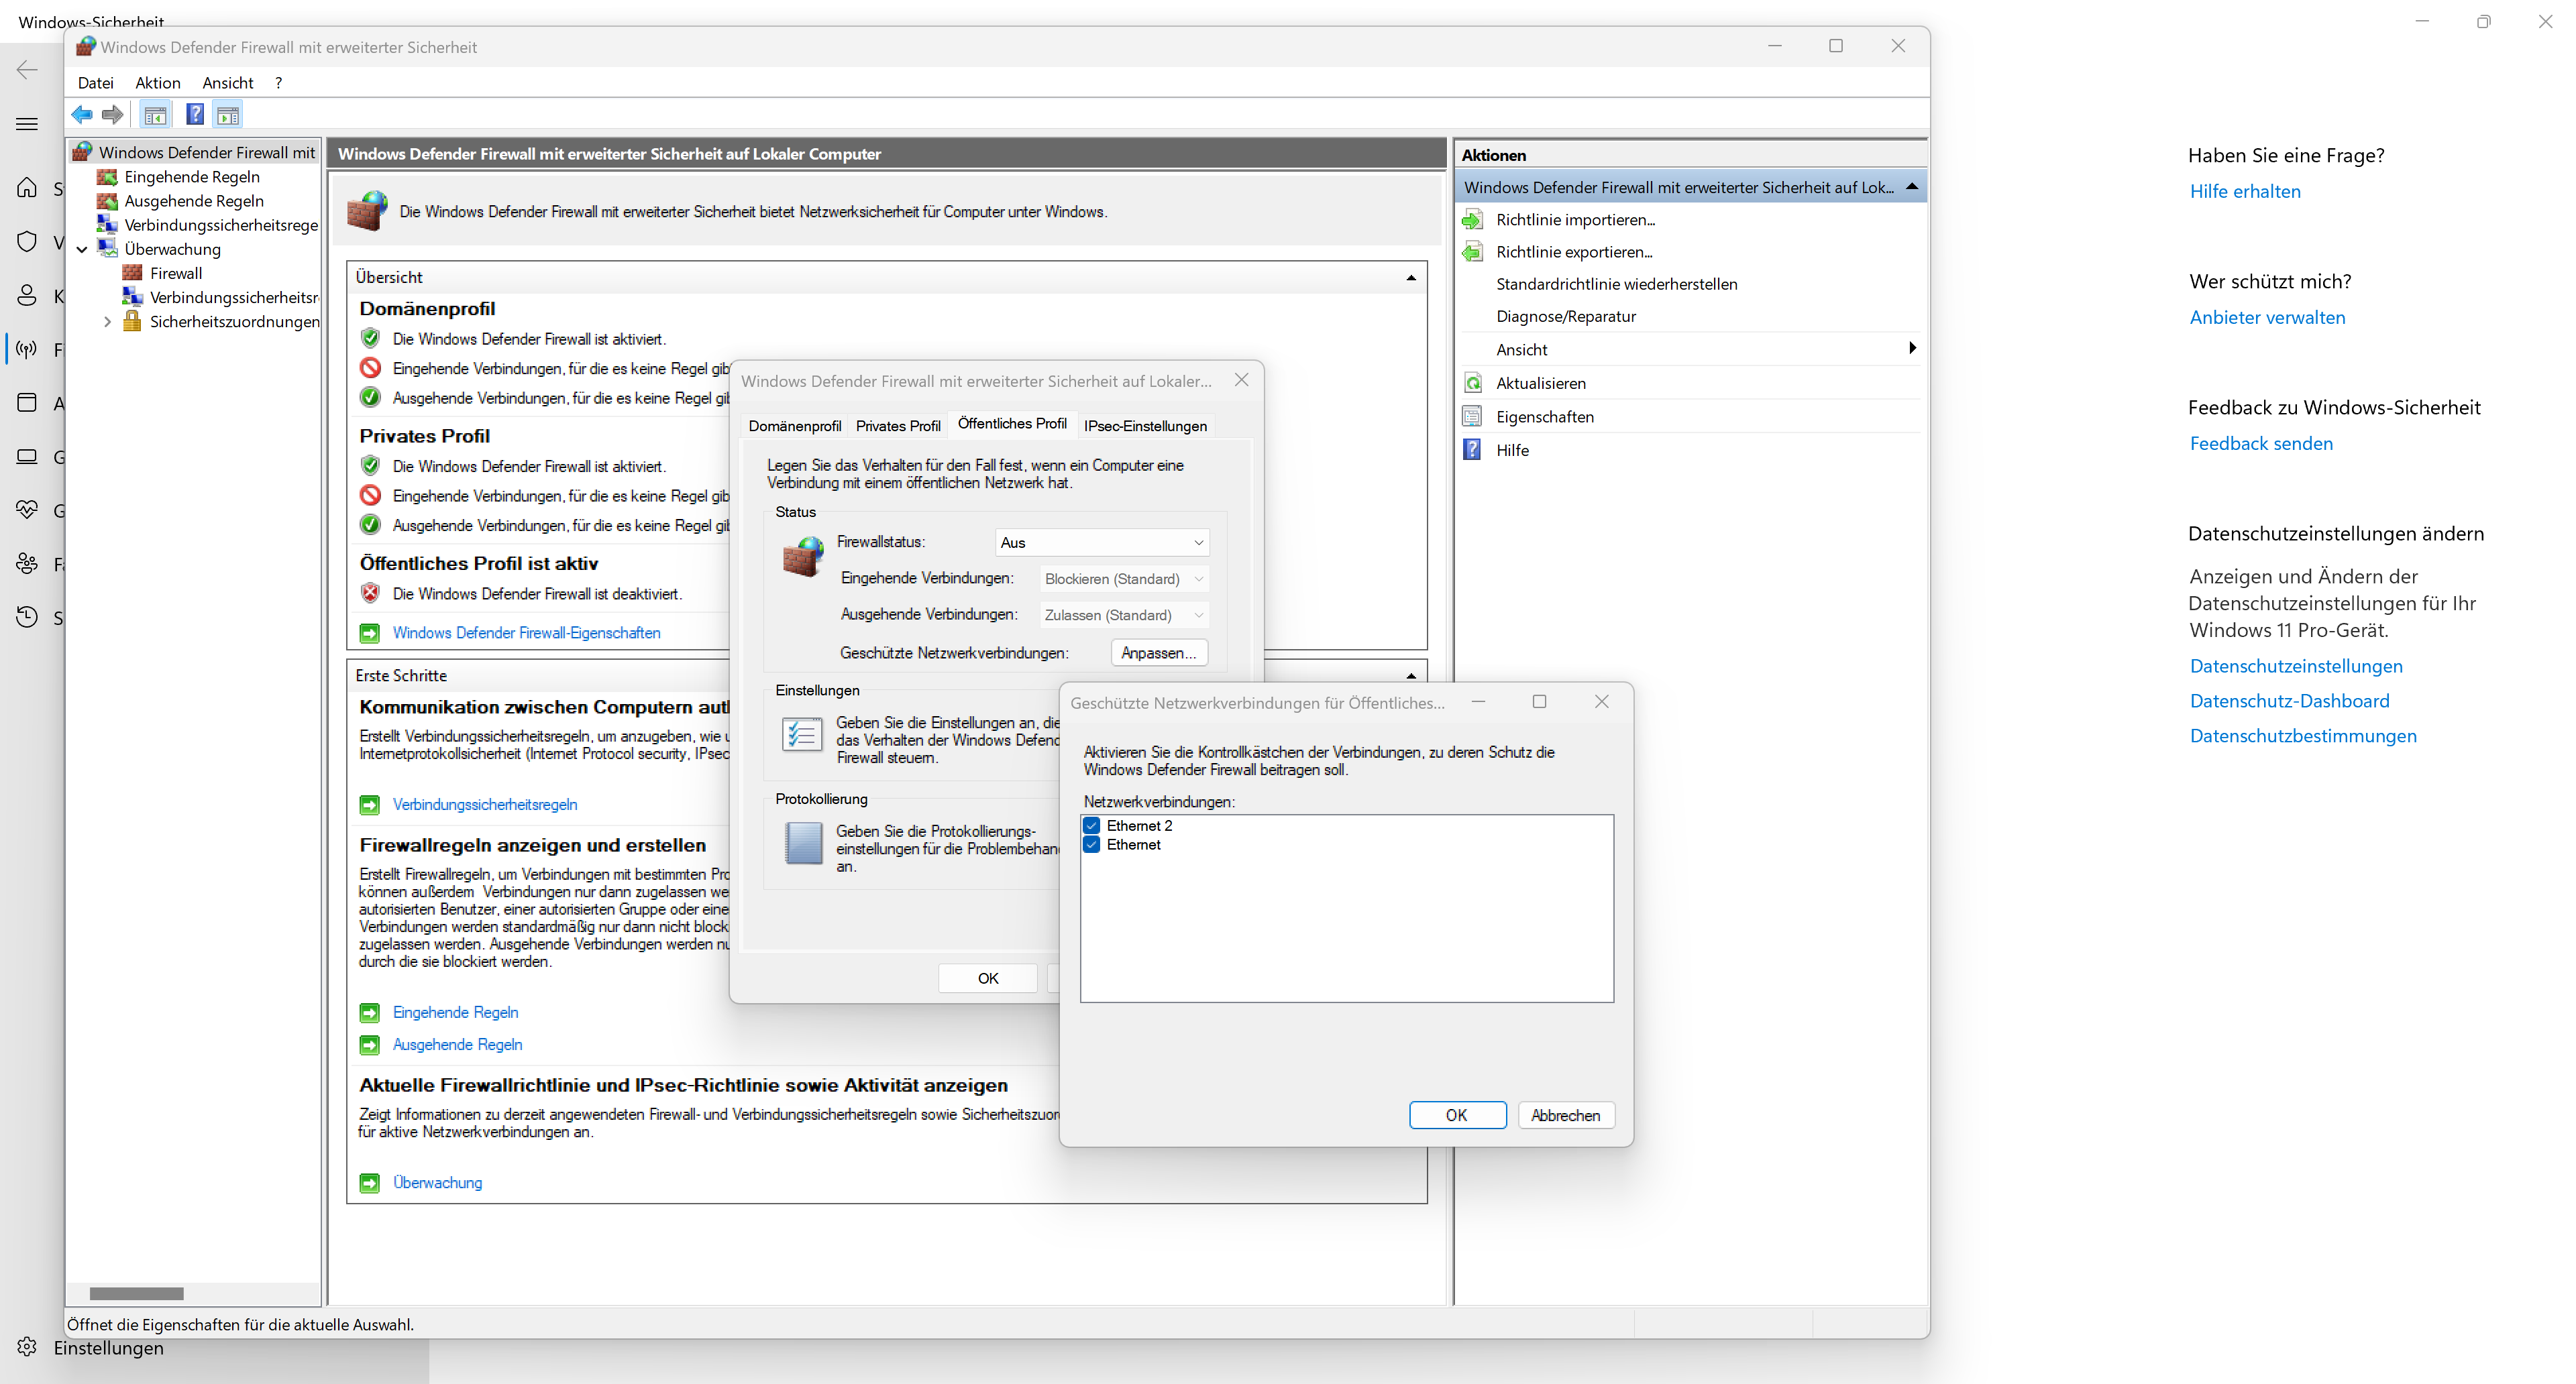The width and height of the screenshot is (2576, 1384).
Task: Select Eingehende Regeln in the tree
Action: click(x=191, y=177)
